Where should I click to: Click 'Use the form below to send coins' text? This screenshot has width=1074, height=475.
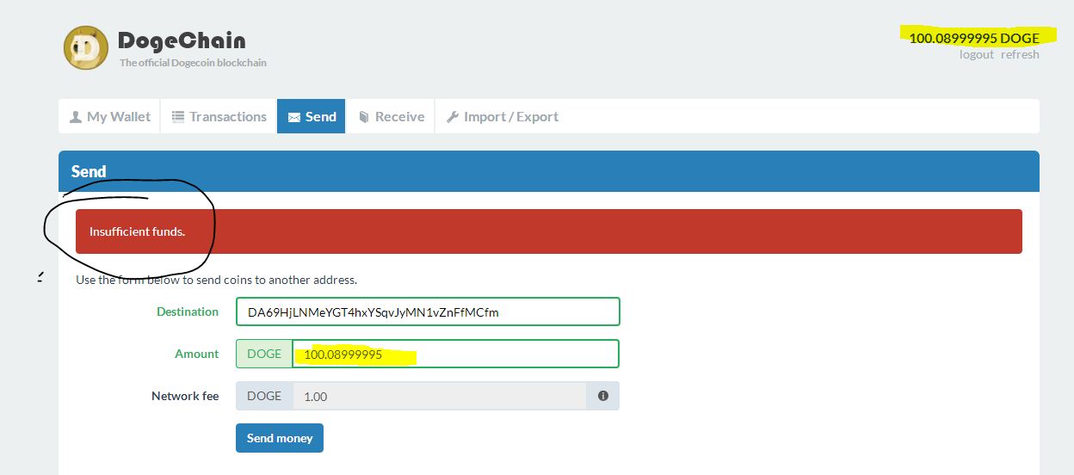click(x=216, y=280)
